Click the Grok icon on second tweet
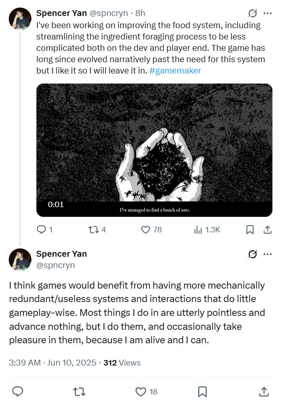This screenshot has width=282, height=405. pyautogui.click(x=253, y=254)
